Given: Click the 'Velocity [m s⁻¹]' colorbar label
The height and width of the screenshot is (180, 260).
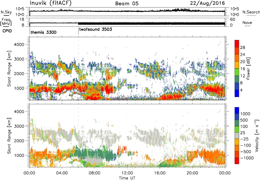Looking at the screenshot, I should pos(257,135).
